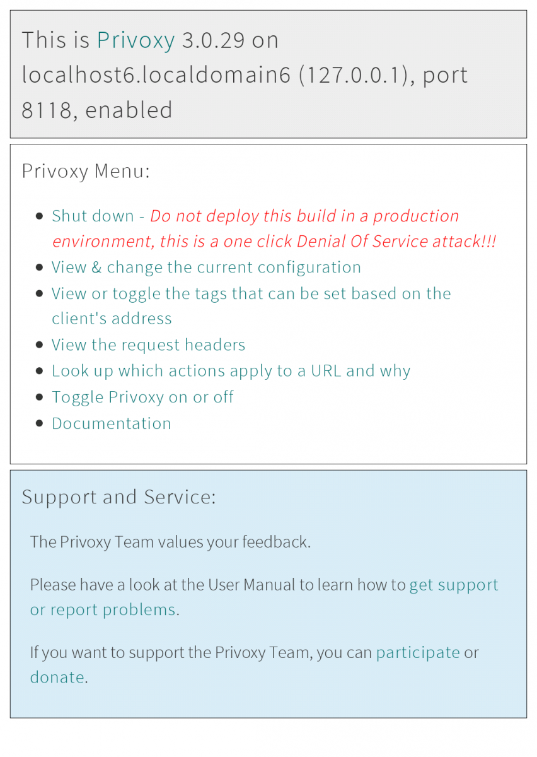Click the port 8118, enabled status text
537x757 pixels.
[x=96, y=110]
